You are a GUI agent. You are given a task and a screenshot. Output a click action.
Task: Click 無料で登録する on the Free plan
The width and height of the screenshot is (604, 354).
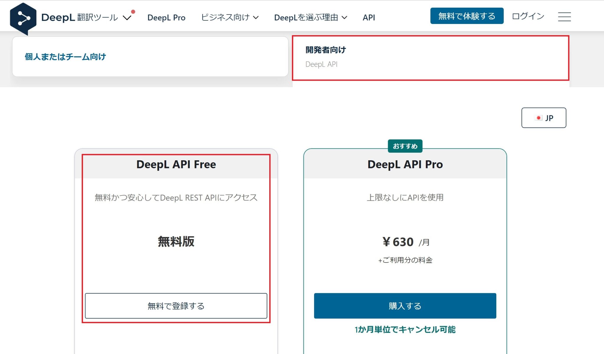[176, 306]
